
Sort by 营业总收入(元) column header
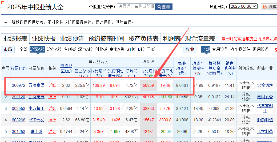[82, 73]
